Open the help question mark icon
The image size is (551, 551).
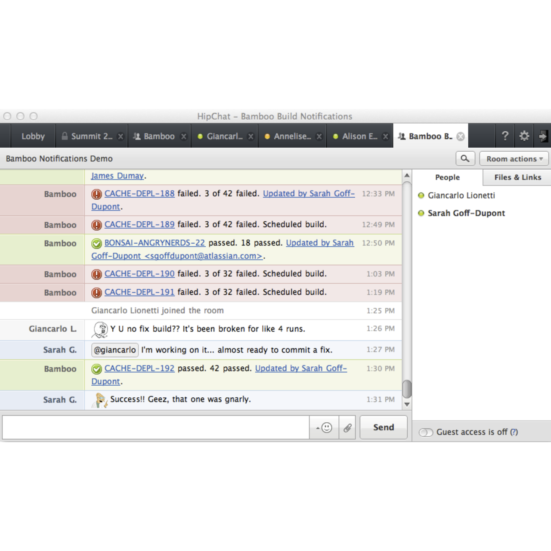tap(505, 136)
